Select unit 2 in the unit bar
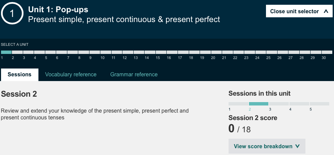 click(x=17, y=52)
